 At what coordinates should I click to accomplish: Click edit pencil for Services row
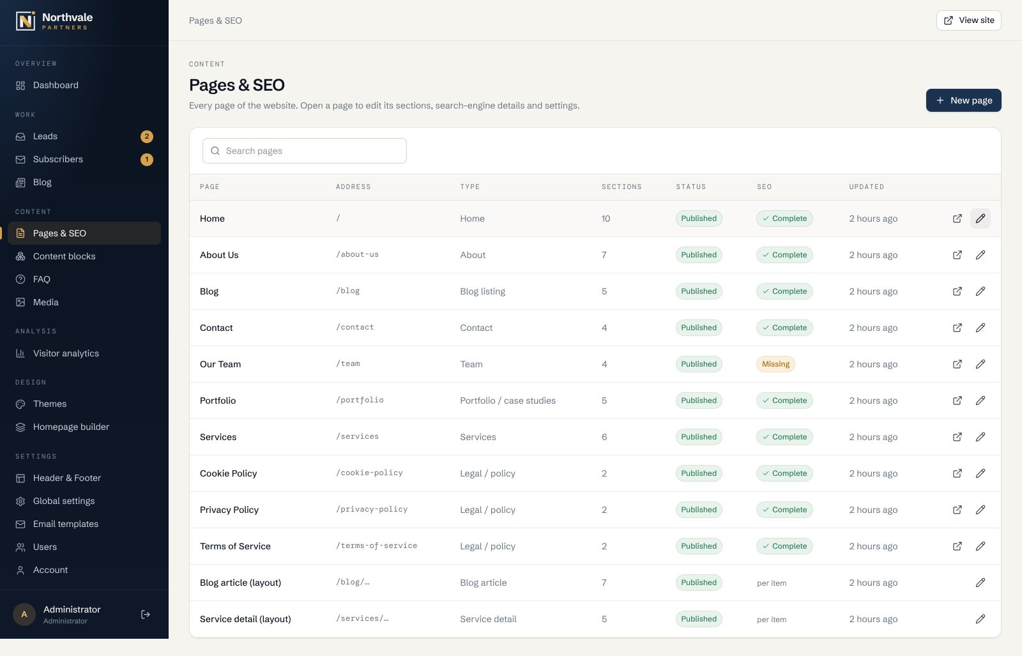(x=980, y=437)
